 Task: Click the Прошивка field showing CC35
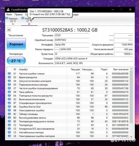click(72, 35)
